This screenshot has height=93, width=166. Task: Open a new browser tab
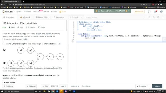coord(23,2)
